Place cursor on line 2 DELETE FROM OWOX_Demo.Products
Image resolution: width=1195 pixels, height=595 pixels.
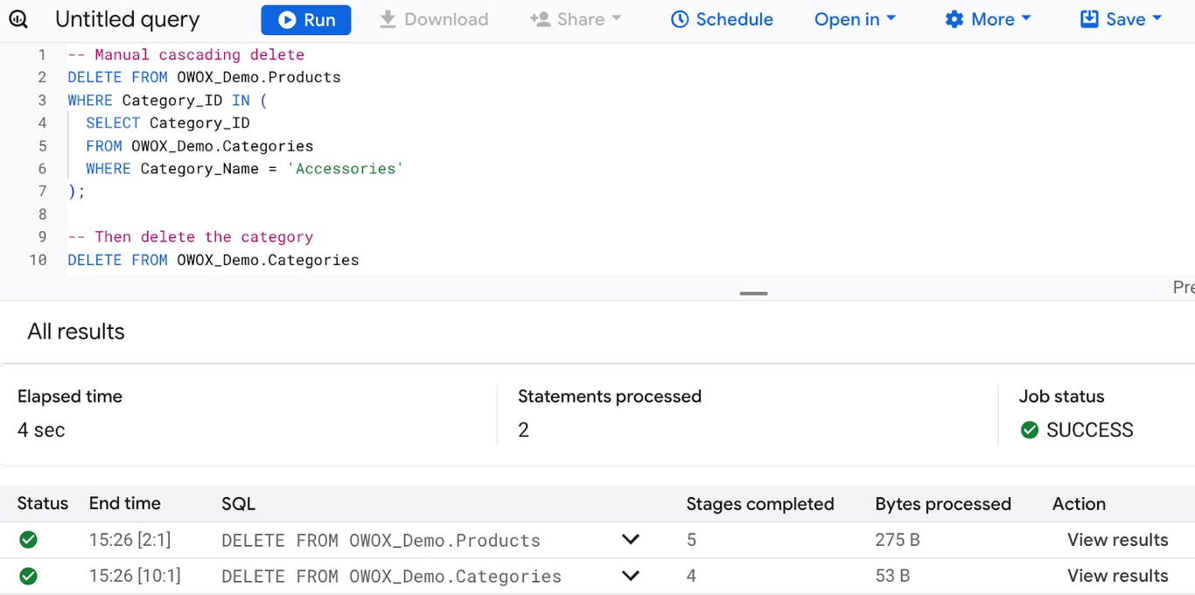pyautogui.click(x=205, y=77)
